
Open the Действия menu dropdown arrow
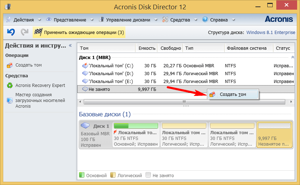pyautogui.click(x=39, y=20)
